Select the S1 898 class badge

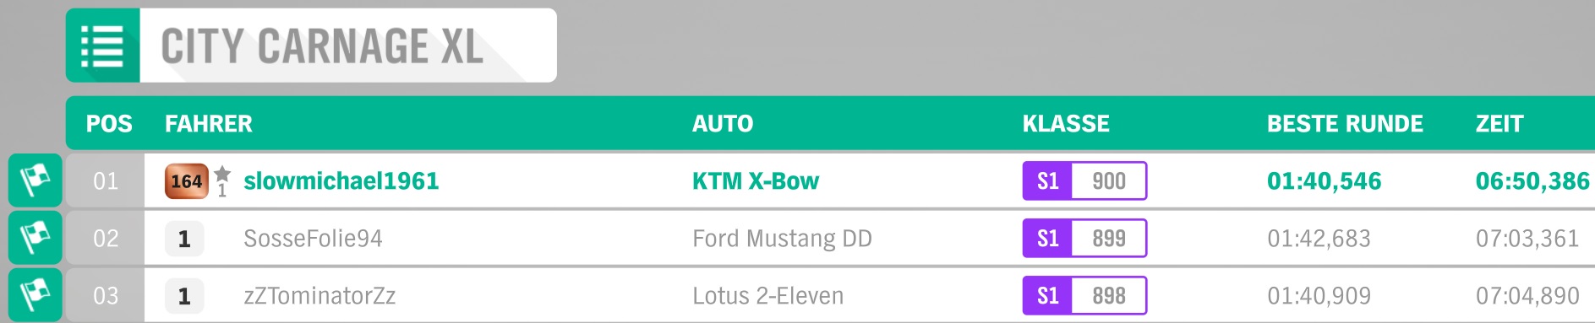[1084, 296]
